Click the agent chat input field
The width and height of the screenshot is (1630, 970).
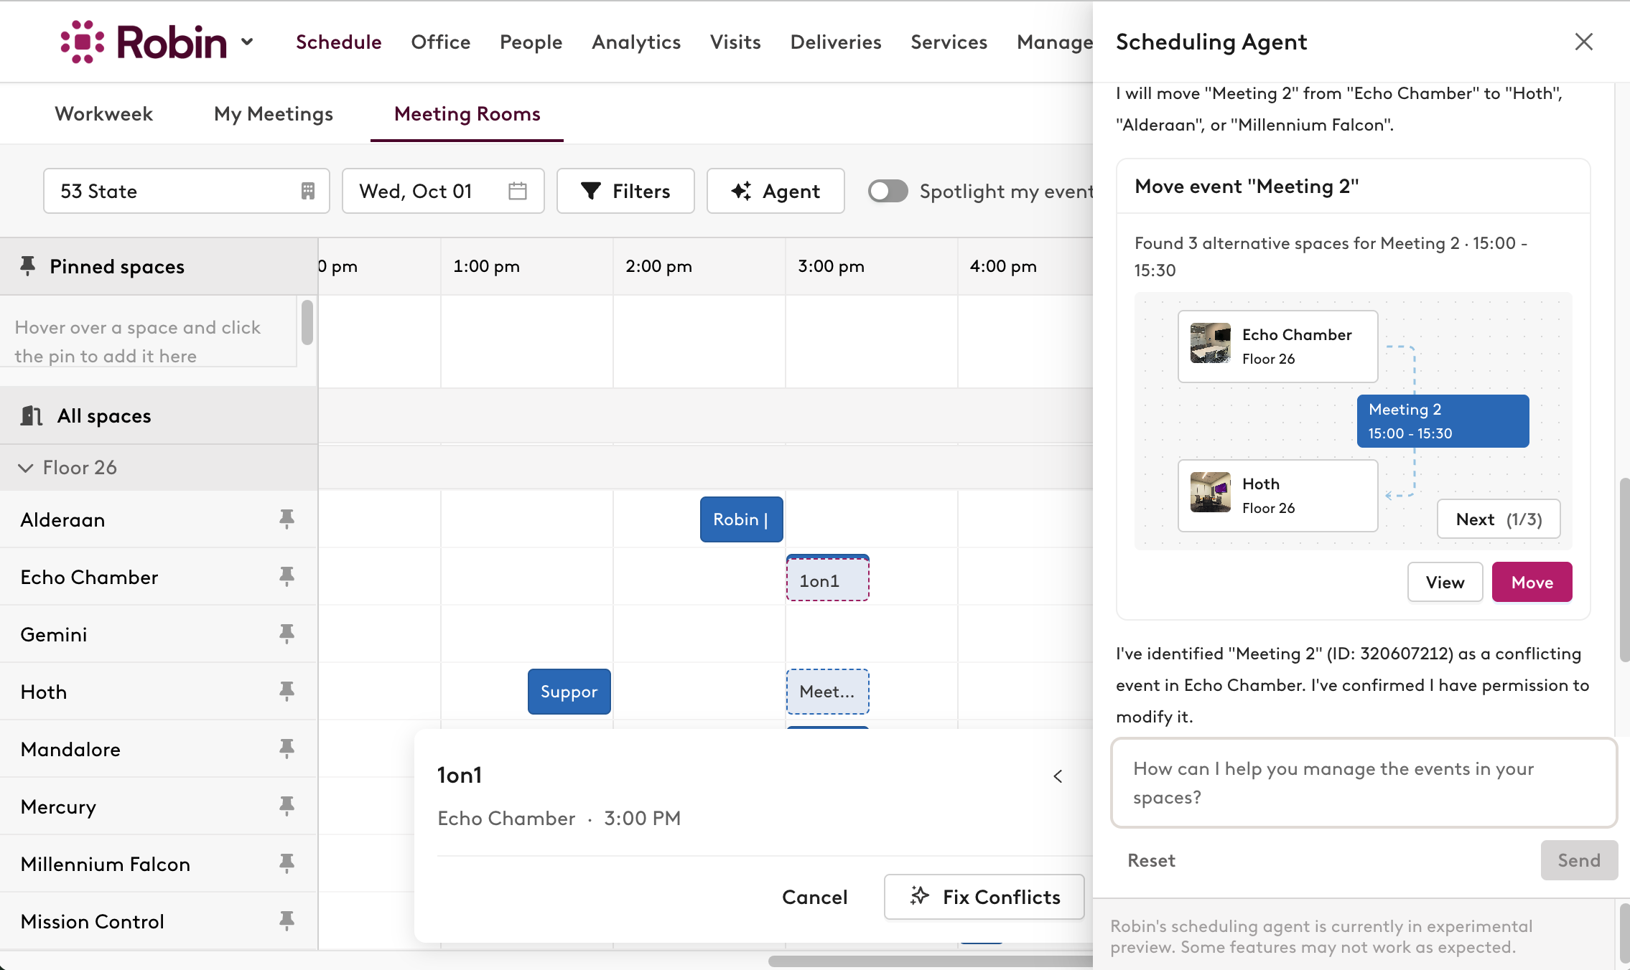tap(1362, 783)
